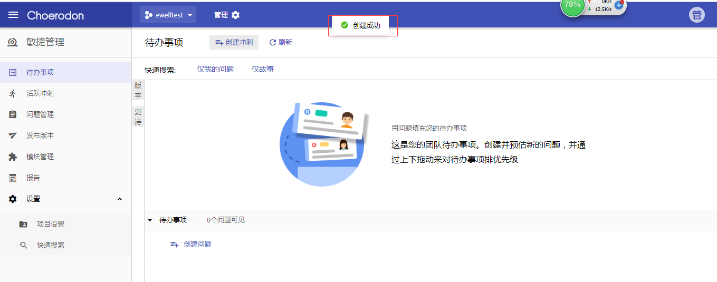
Task: Click the 刷新 circular arrow icon
Action: click(x=273, y=43)
